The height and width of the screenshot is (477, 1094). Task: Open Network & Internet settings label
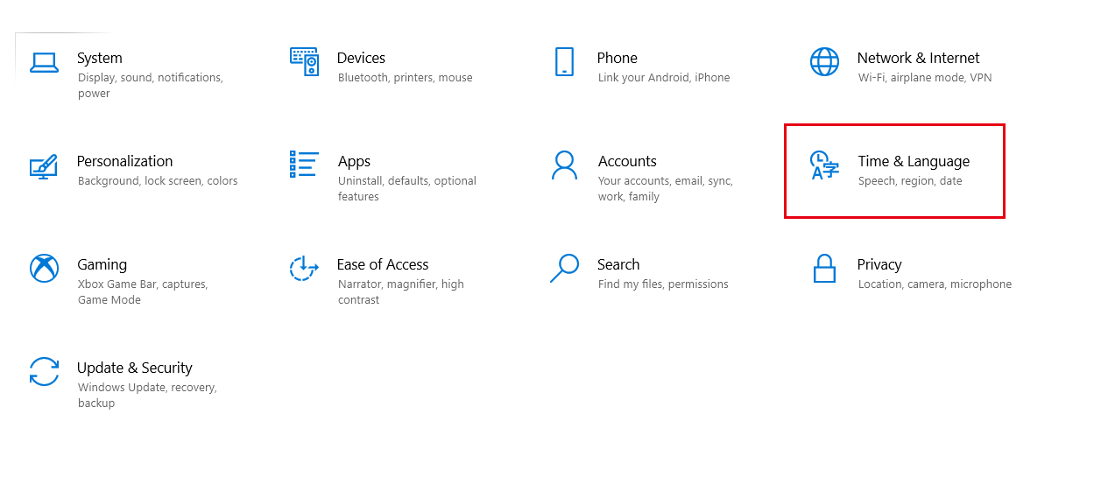[918, 58]
